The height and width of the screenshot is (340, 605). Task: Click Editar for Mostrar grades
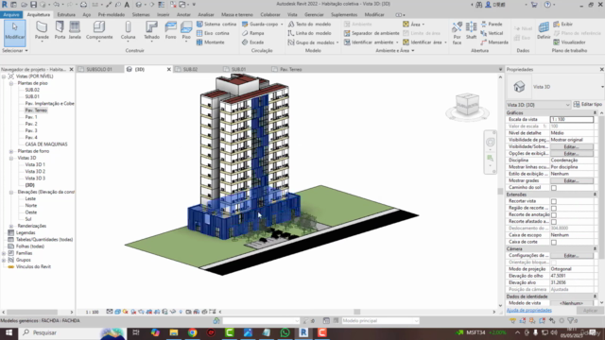coord(571,180)
